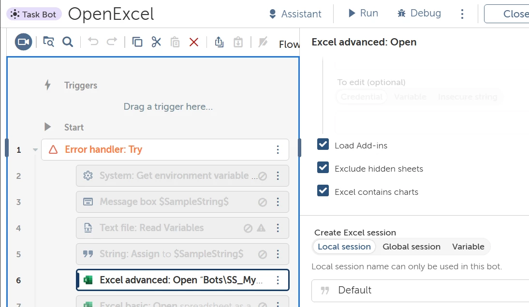Select System: Get environment variable action
The width and height of the screenshot is (529, 307).
[x=182, y=176]
